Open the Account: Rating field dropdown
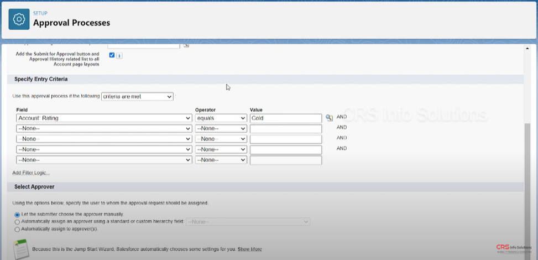Screen dimensions: 538x260 tap(104, 118)
